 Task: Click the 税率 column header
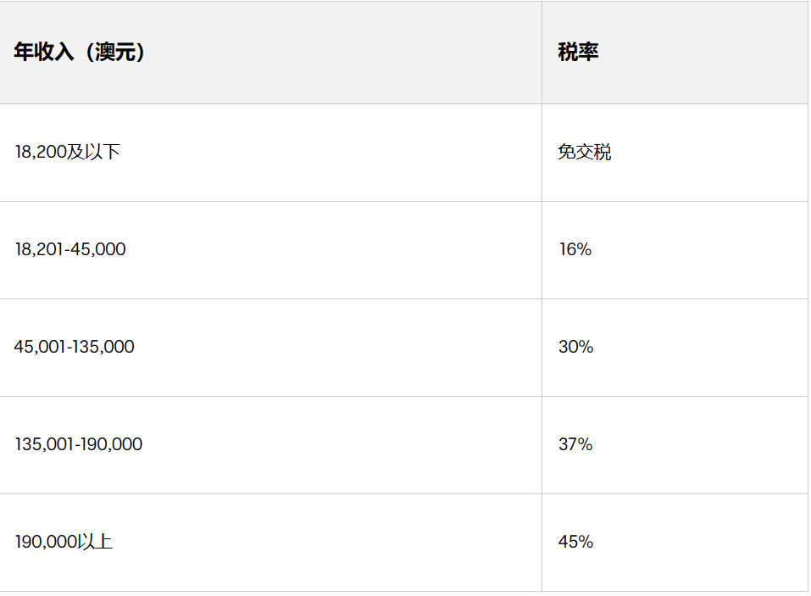point(578,53)
